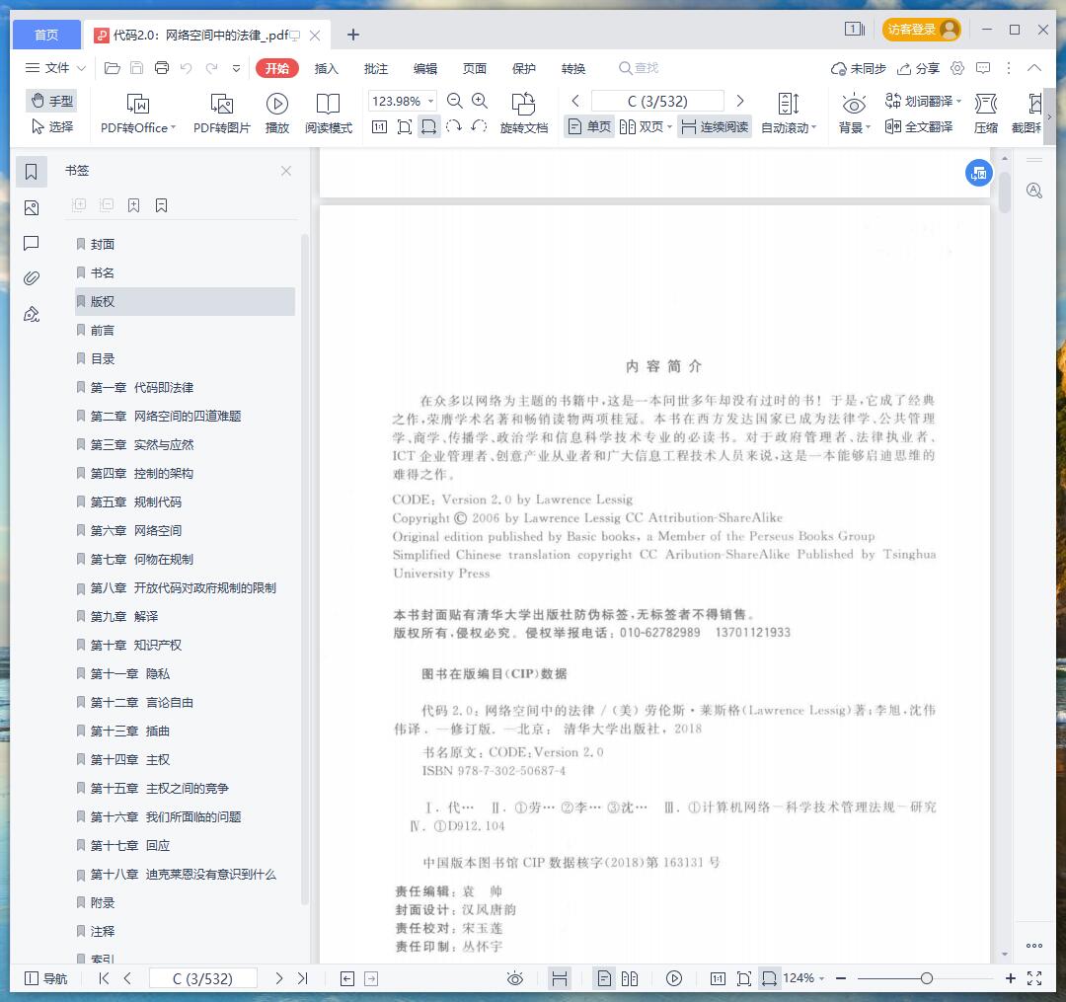Switch to double page view (双页)

[x=646, y=126]
